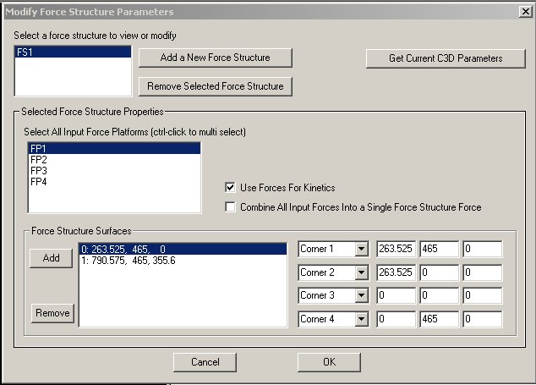Click Add button for force structure surfaces
The height and width of the screenshot is (385, 536).
51,259
